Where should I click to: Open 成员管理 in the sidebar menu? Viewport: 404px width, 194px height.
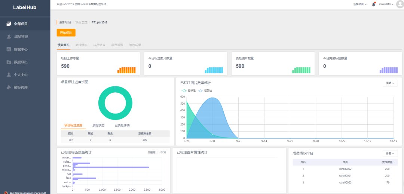click(25, 36)
